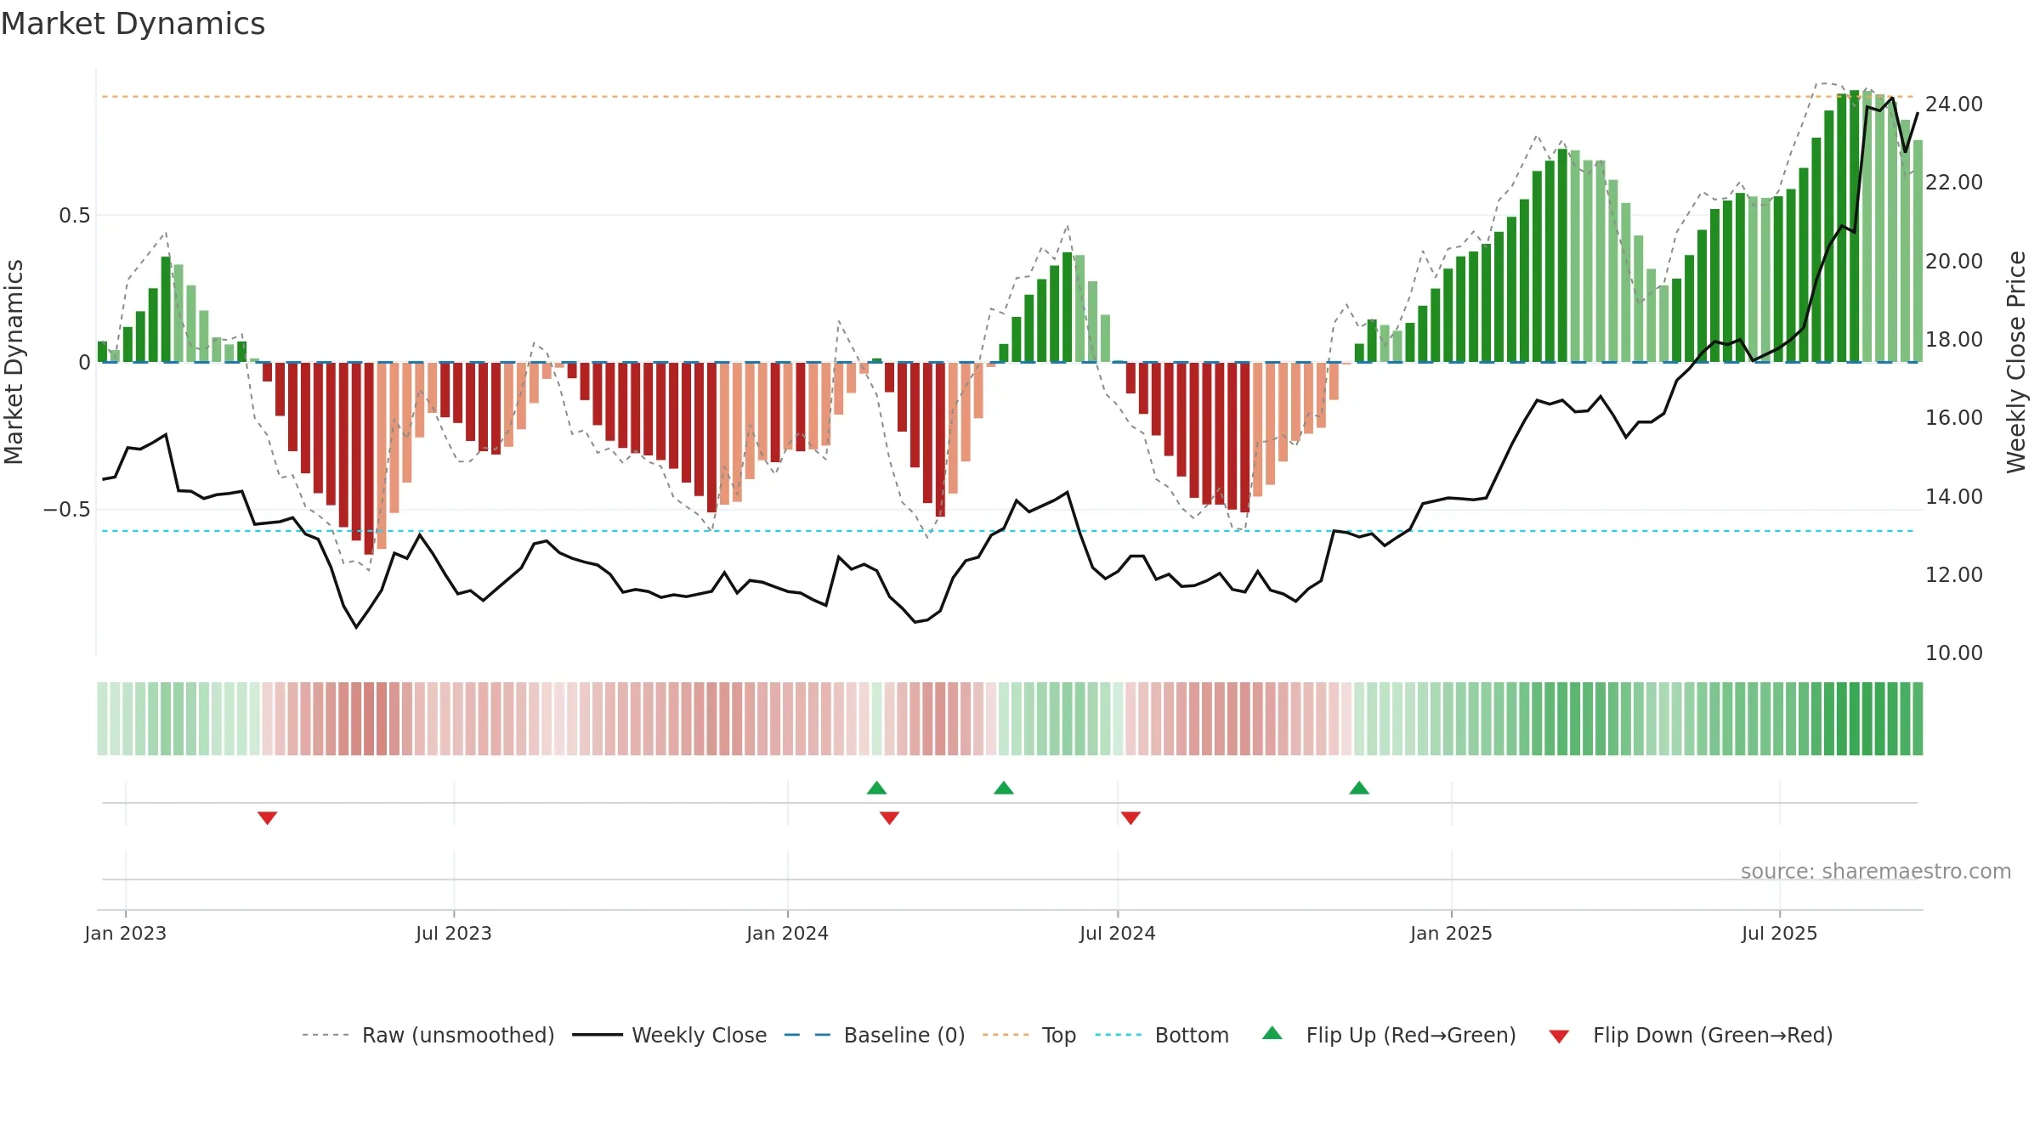The width and height of the screenshot is (2040, 1147).
Task: Click the source: sharemaestro.com text
Action: click(1876, 871)
